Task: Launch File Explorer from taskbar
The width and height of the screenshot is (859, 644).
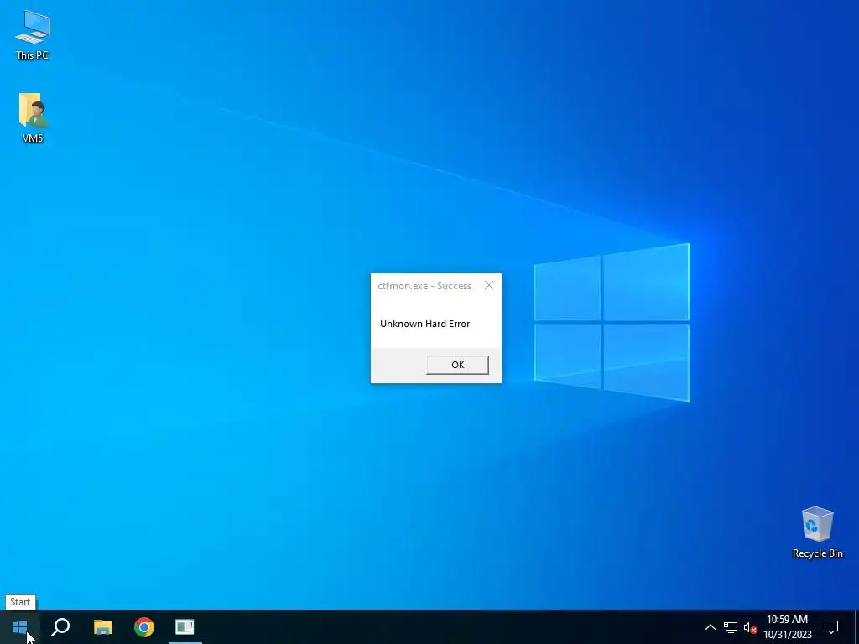Action: (102, 627)
